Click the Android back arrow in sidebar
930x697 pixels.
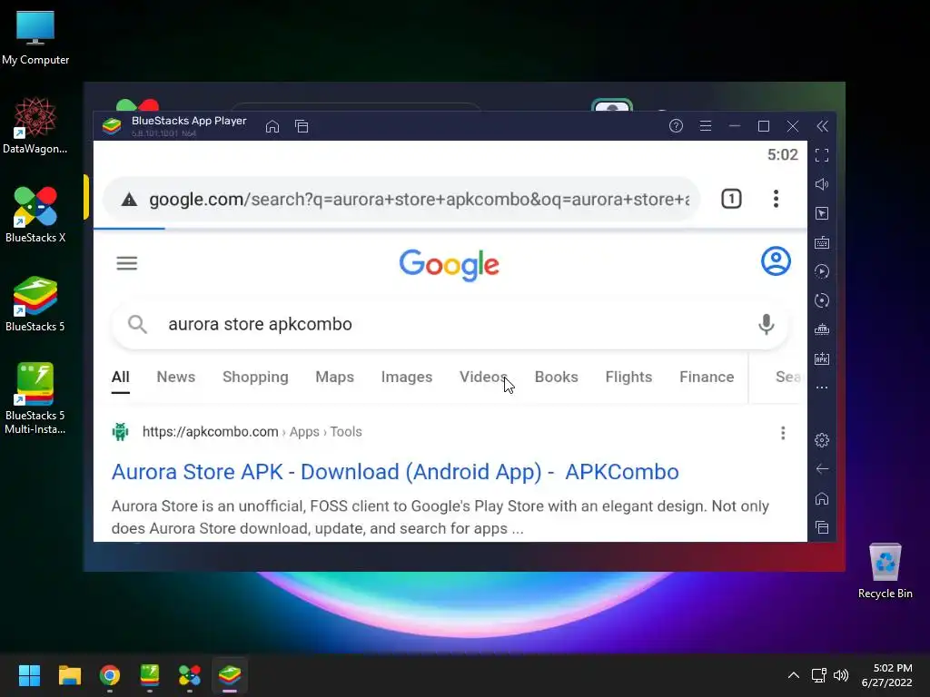[x=822, y=469]
